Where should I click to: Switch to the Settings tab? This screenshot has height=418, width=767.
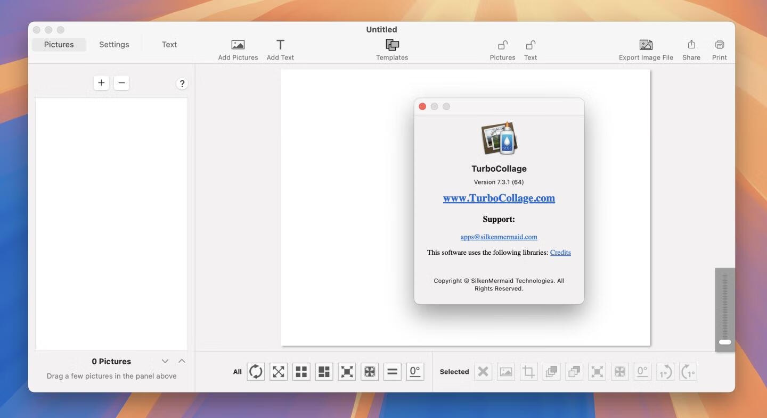coord(113,44)
